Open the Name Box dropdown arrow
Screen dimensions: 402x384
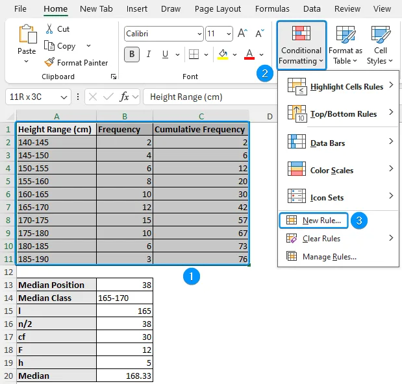click(x=64, y=97)
